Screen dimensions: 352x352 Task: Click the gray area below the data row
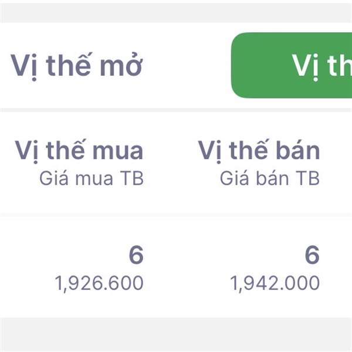[x=176, y=334]
